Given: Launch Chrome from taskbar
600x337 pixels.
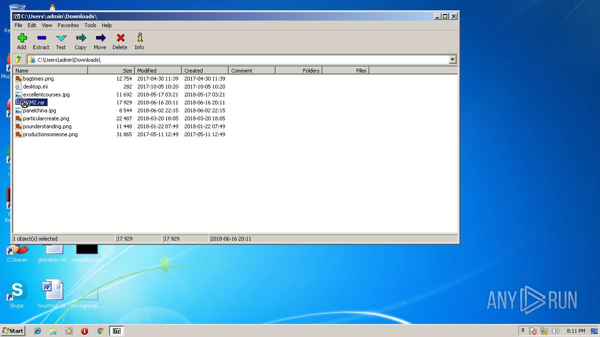Looking at the screenshot, I should coord(100,331).
